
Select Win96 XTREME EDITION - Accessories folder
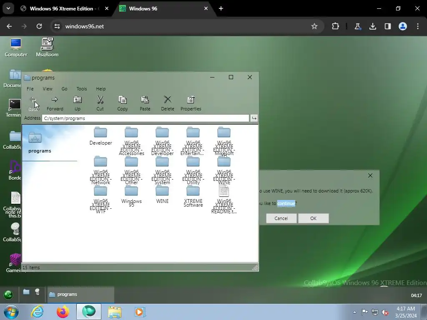[131, 141]
